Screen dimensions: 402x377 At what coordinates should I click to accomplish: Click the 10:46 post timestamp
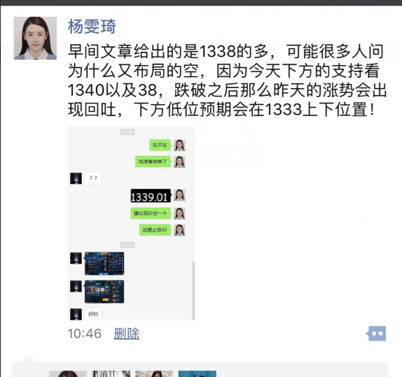pyautogui.click(x=85, y=334)
